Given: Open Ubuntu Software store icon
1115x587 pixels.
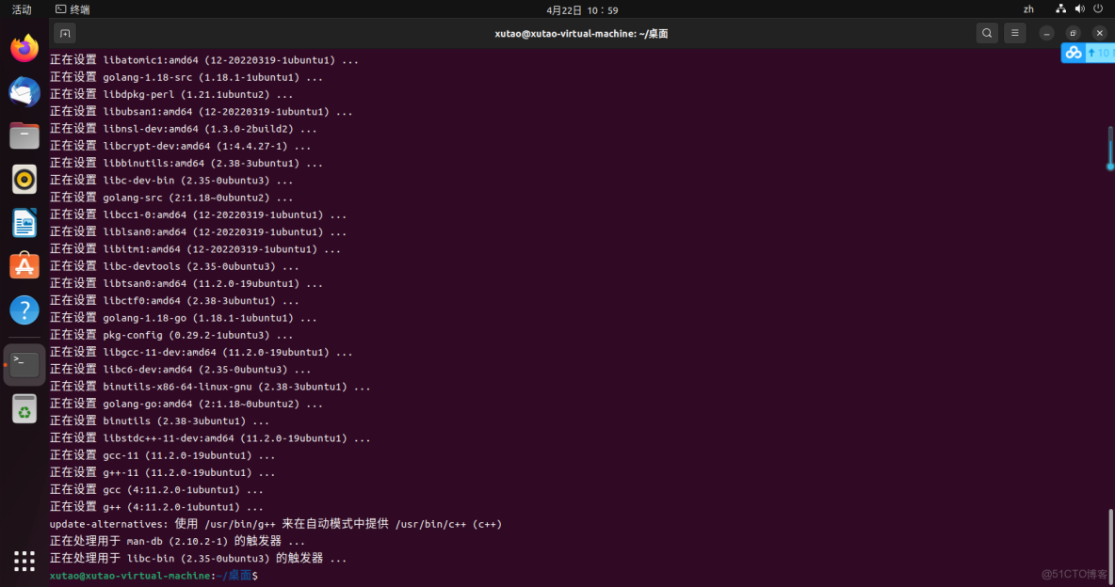Looking at the screenshot, I should pos(24,266).
